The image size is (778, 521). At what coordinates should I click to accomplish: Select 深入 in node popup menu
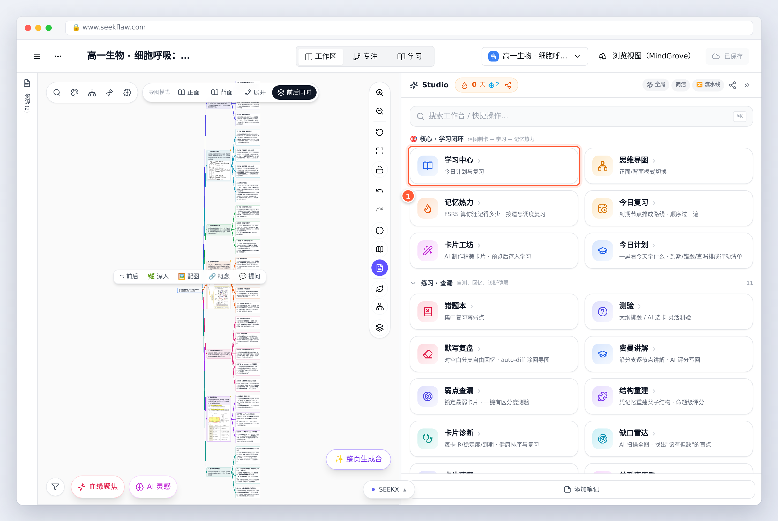point(158,277)
